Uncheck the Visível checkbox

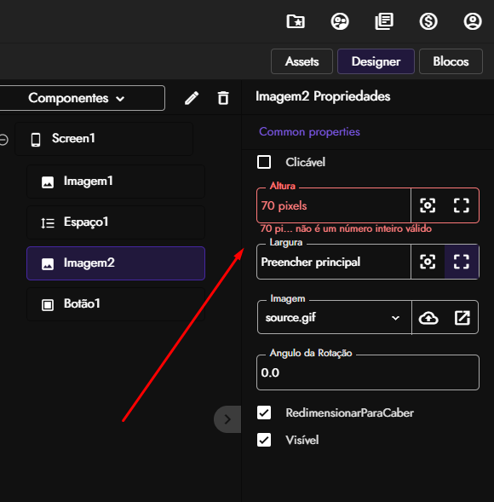pyautogui.click(x=264, y=440)
